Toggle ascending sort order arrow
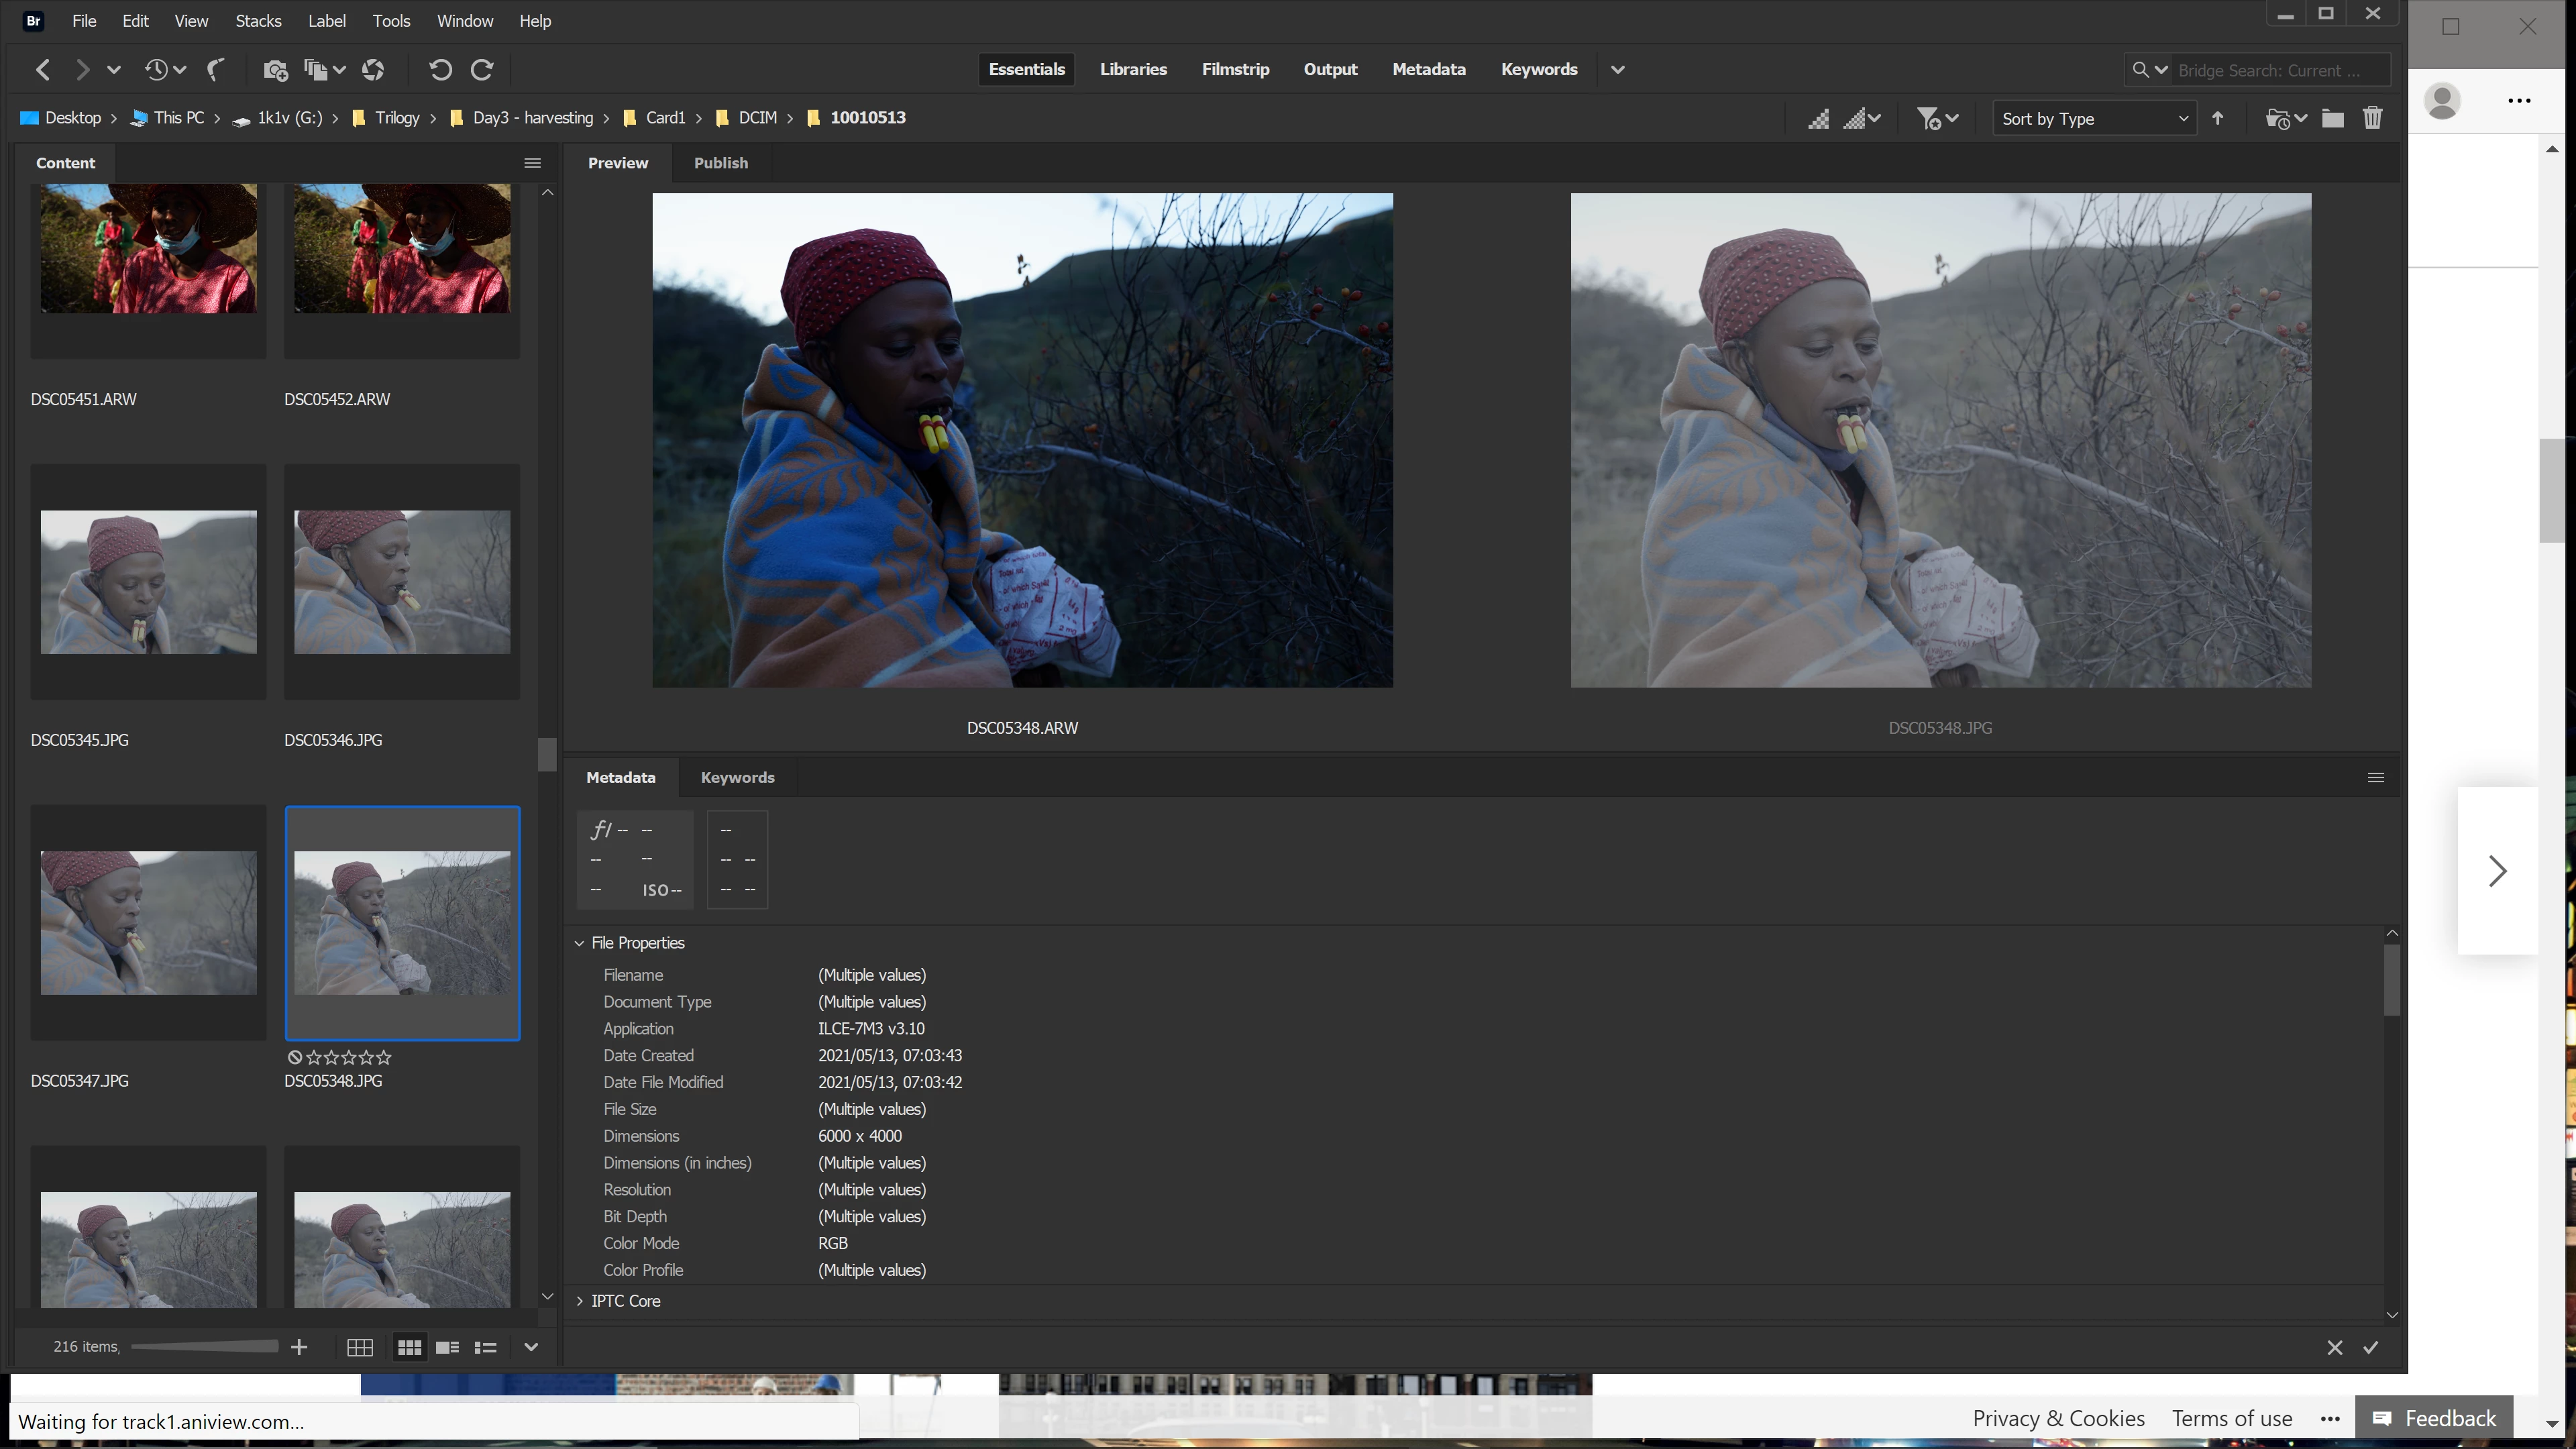 [x=2218, y=119]
